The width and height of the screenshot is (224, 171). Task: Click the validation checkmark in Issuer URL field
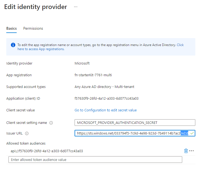[192, 133]
